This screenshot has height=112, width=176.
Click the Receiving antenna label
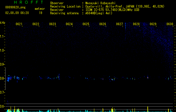[64, 13]
